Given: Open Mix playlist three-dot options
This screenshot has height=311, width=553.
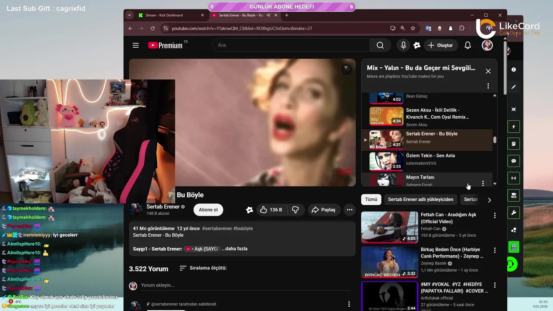Looking at the screenshot, I should pos(488,86).
